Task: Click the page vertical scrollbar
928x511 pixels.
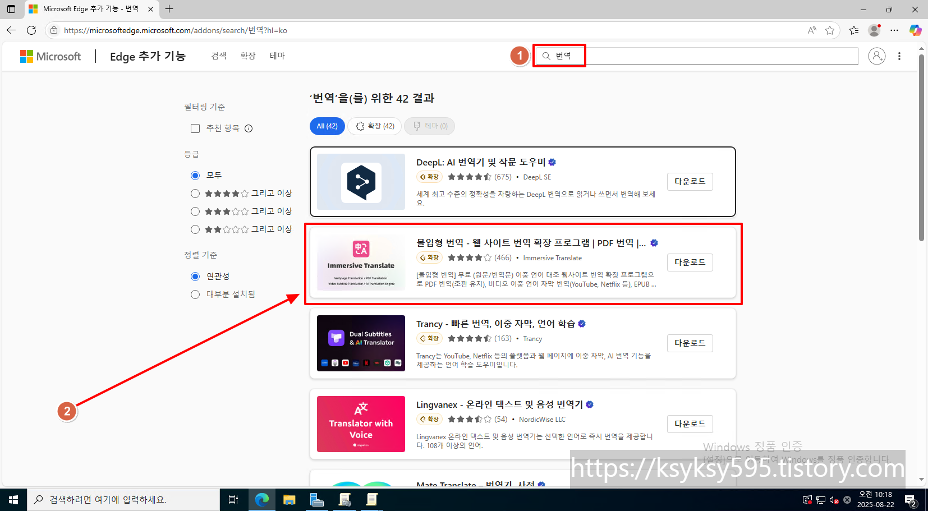Action: tap(921, 149)
